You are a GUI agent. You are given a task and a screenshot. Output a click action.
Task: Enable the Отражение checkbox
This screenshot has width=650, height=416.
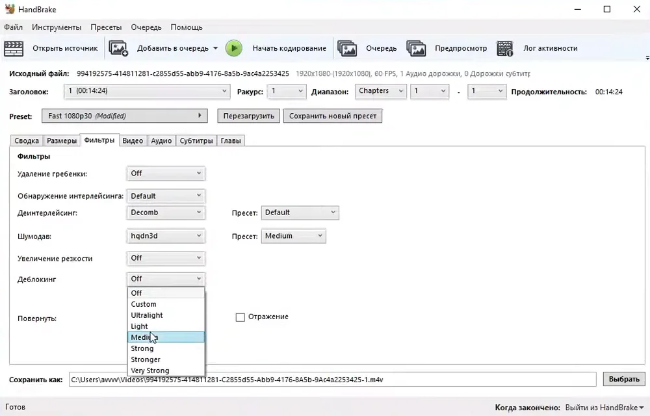240,317
